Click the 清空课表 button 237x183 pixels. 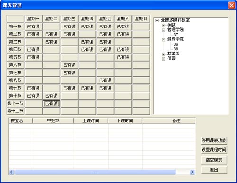tap(214, 160)
